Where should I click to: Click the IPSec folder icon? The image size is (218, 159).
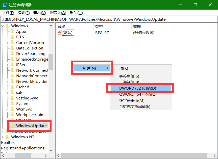click(12, 65)
